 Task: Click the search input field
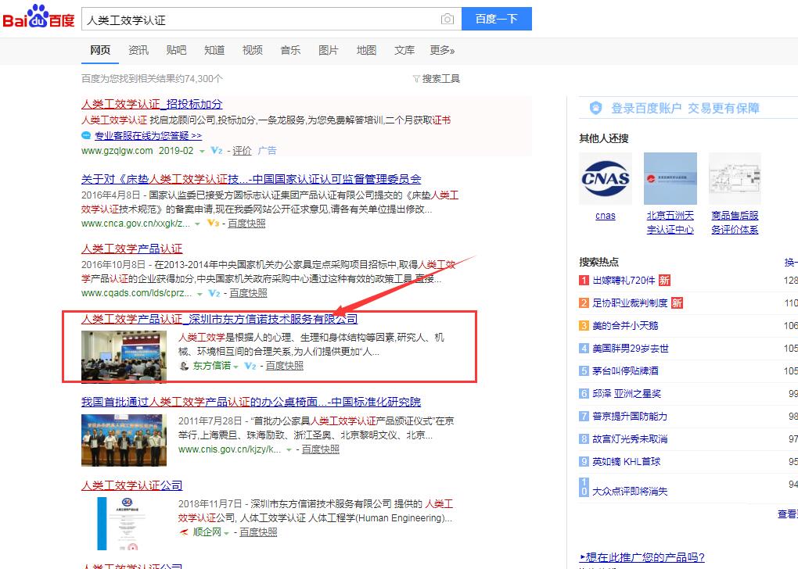[x=258, y=19]
